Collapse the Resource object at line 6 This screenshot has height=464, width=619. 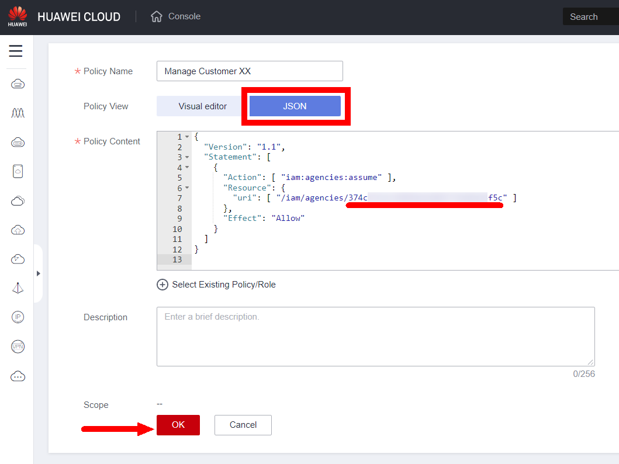point(187,188)
